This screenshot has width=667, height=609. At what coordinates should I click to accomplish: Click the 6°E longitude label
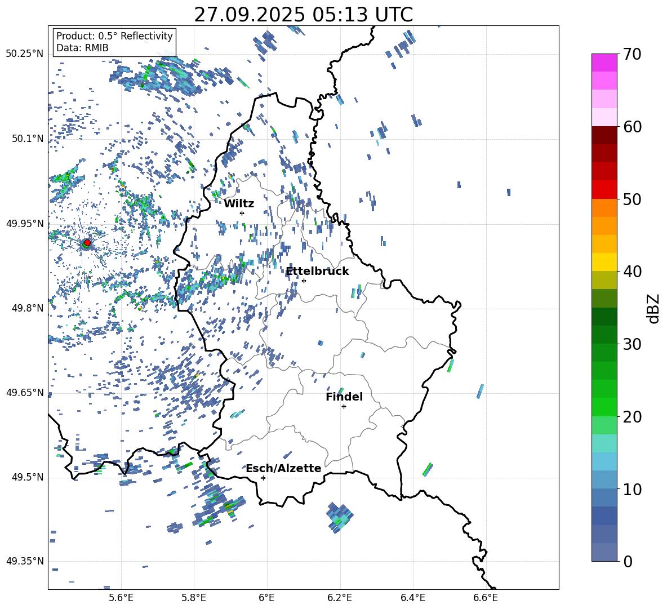pyautogui.click(x=266, y=598)
